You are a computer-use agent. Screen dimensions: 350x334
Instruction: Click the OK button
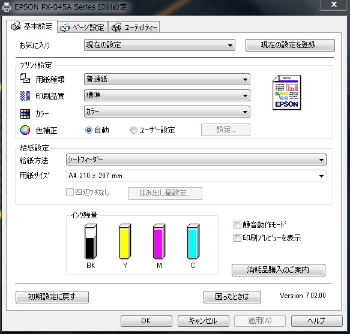tap(146, 321)
